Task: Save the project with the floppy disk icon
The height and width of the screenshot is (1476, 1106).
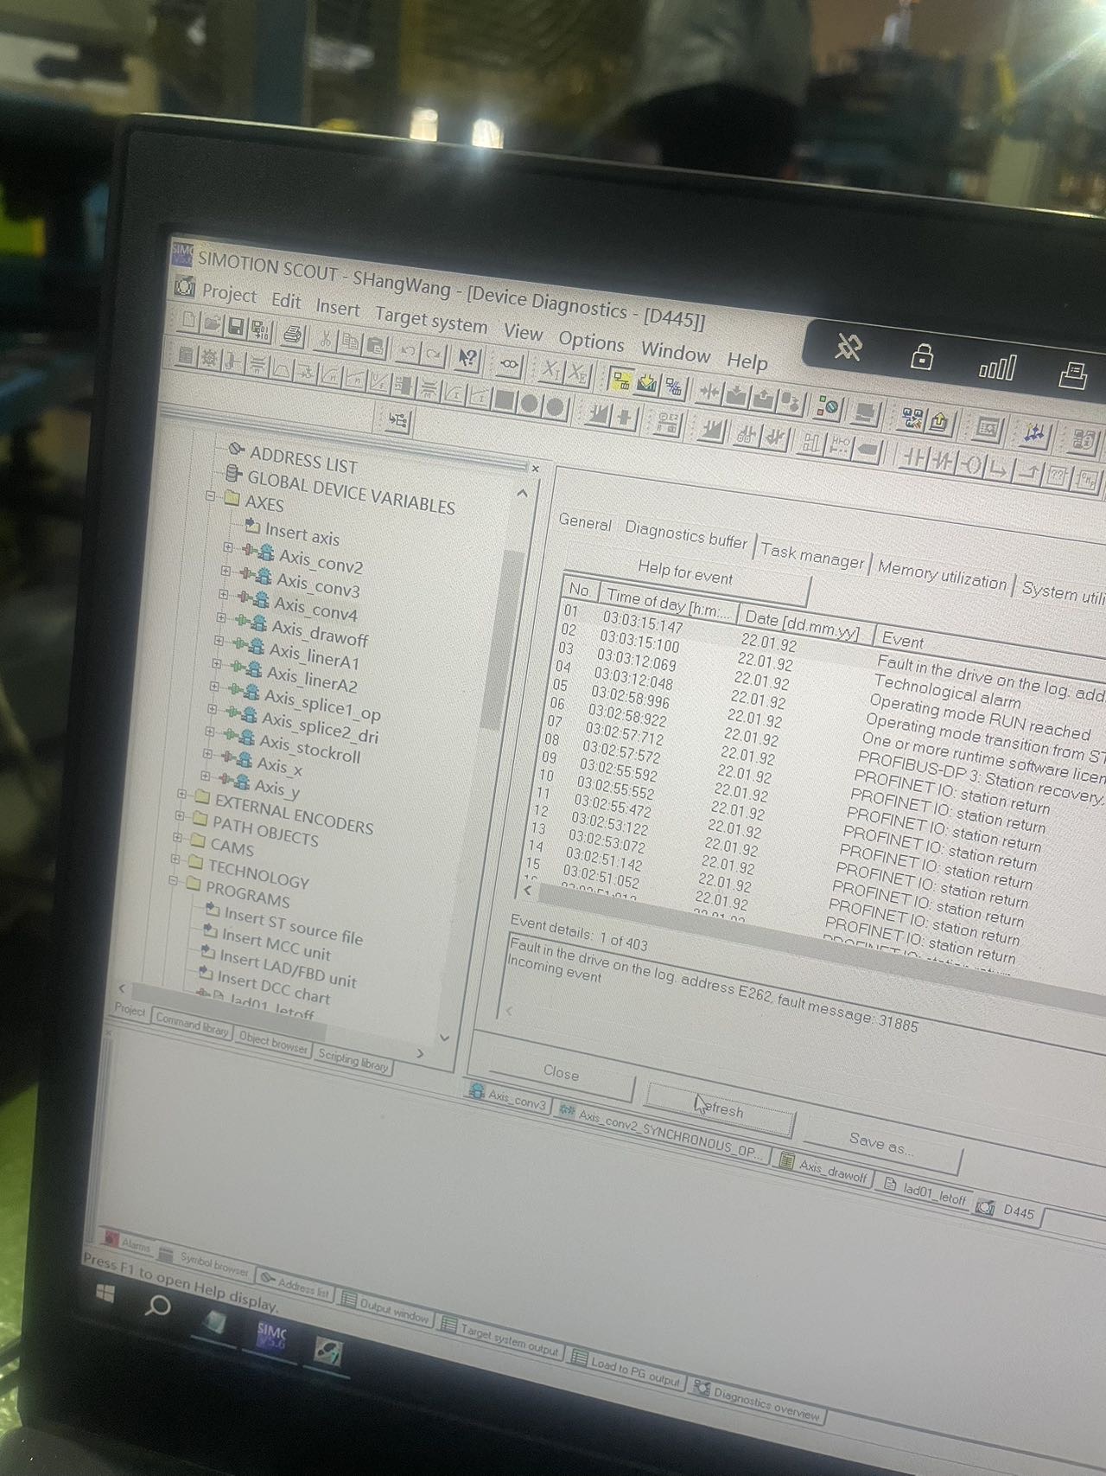Action: (236, 326)
